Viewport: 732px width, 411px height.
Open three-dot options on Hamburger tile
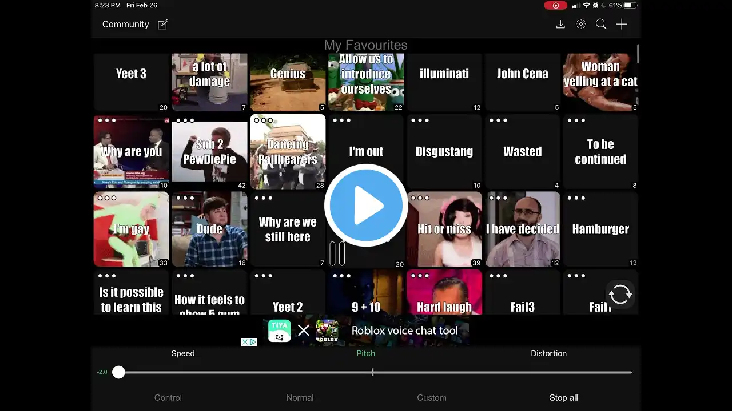coord(576,198)
